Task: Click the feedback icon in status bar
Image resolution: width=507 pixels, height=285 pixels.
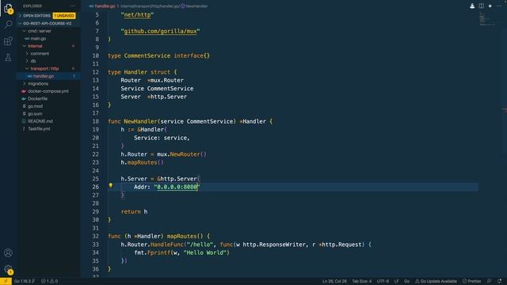Action: (x=490, y=281)
